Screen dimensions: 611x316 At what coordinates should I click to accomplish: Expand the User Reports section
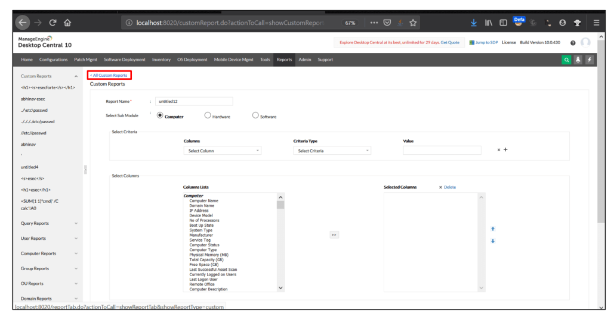tap(76, 239)
